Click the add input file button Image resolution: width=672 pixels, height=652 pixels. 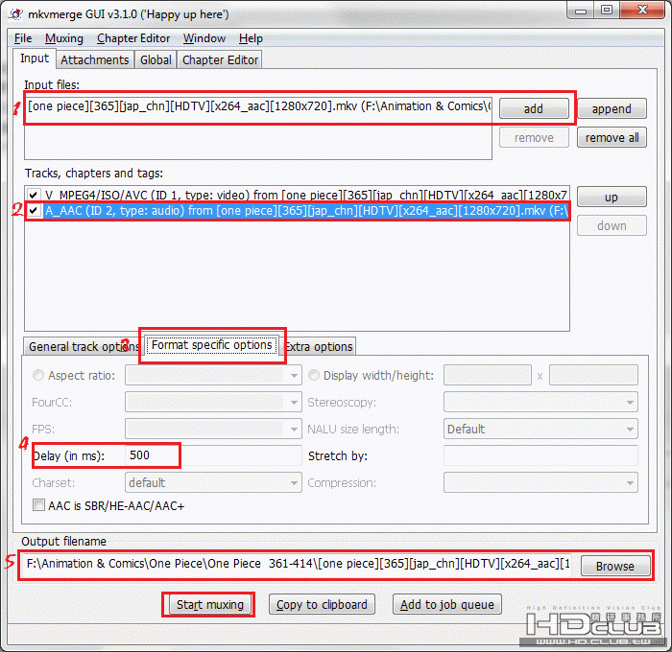(x=534, y=108)
